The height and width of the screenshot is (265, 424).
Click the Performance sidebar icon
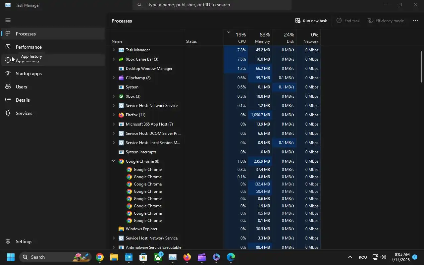[x=8, y=47]
